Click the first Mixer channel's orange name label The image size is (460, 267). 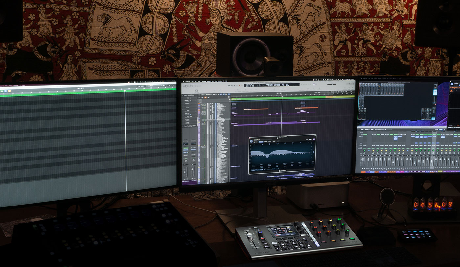click(x=363, y=172)
